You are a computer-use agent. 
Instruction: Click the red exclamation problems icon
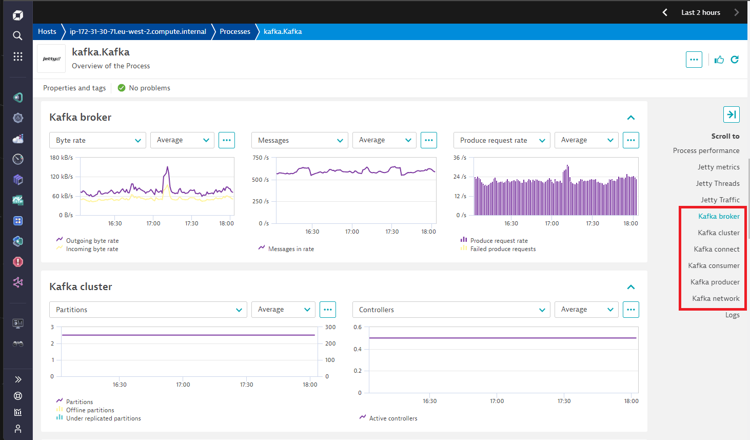click(x=17, y=262)
